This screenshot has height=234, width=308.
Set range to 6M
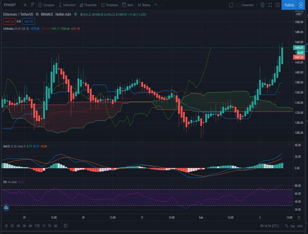[31, 226]
